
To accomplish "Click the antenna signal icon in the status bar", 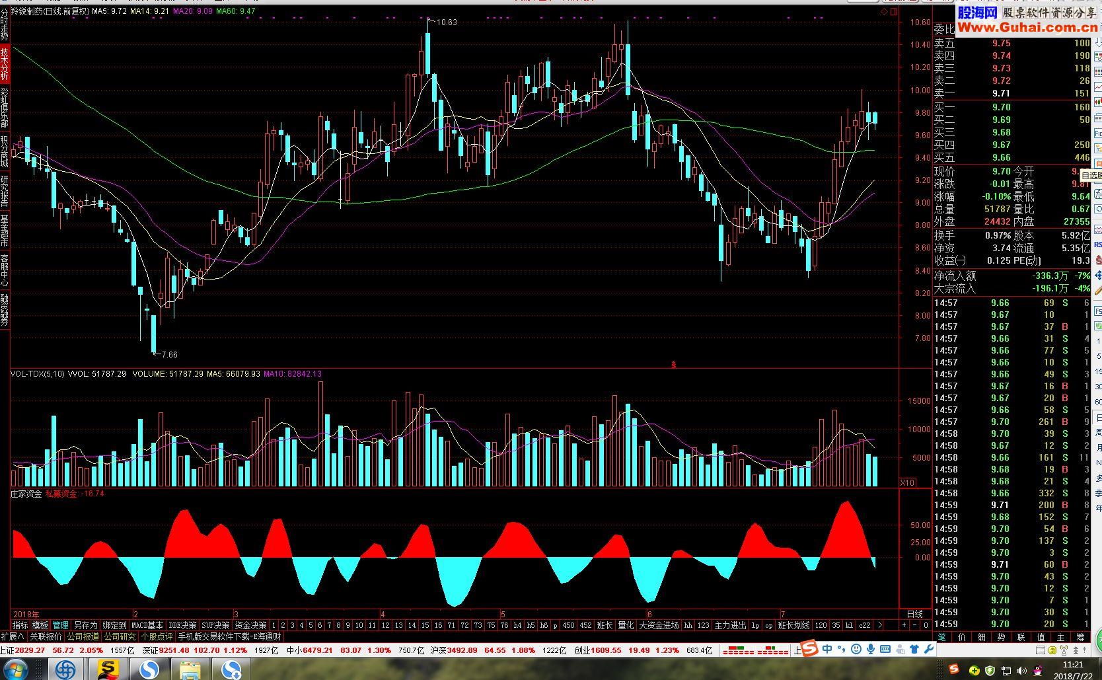I will pyautogui.click(x=1064, y=650).
